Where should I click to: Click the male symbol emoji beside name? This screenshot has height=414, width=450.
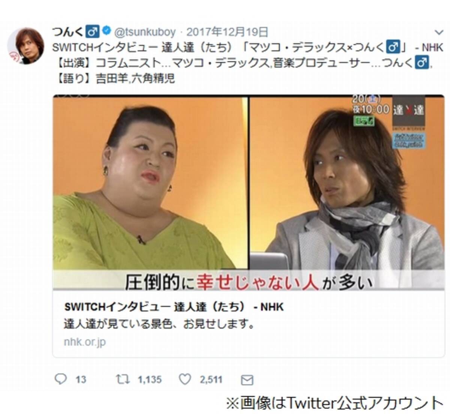(x=93, y=31)
